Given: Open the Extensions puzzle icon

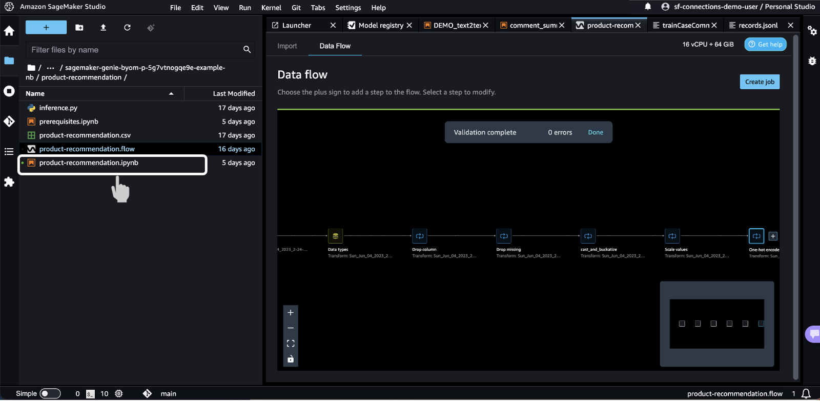Looking at the screenshot, I should coord(9,182).
